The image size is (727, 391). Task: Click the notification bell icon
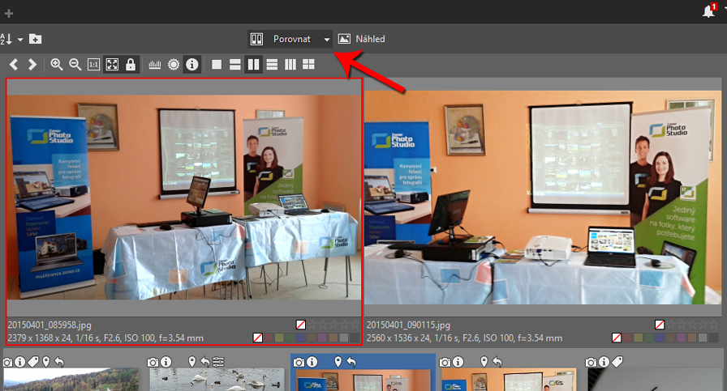pyautogui.click(x=708, y=11)
